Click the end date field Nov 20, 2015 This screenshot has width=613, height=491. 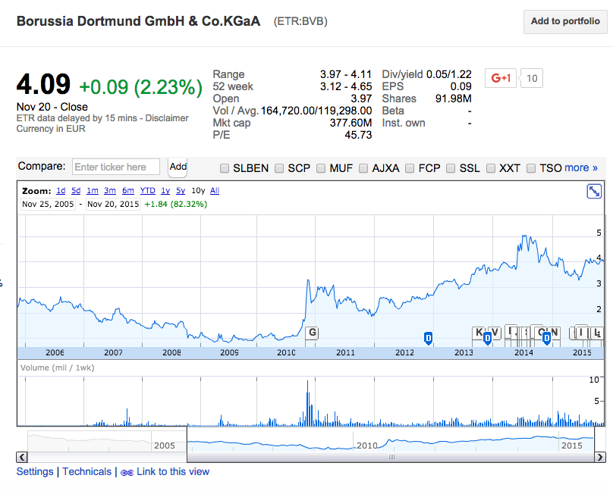click(113, 204)
